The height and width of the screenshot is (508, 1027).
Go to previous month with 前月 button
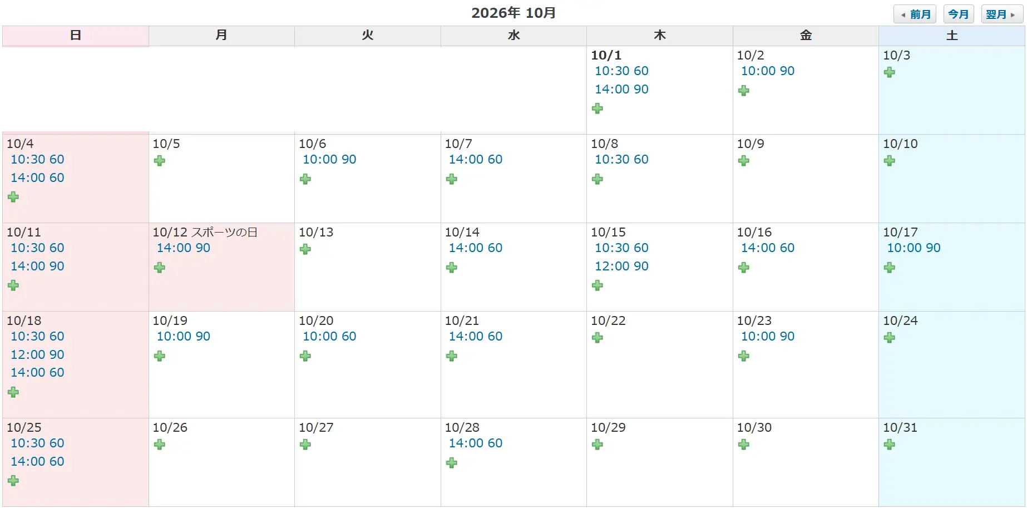pos(915,14)
